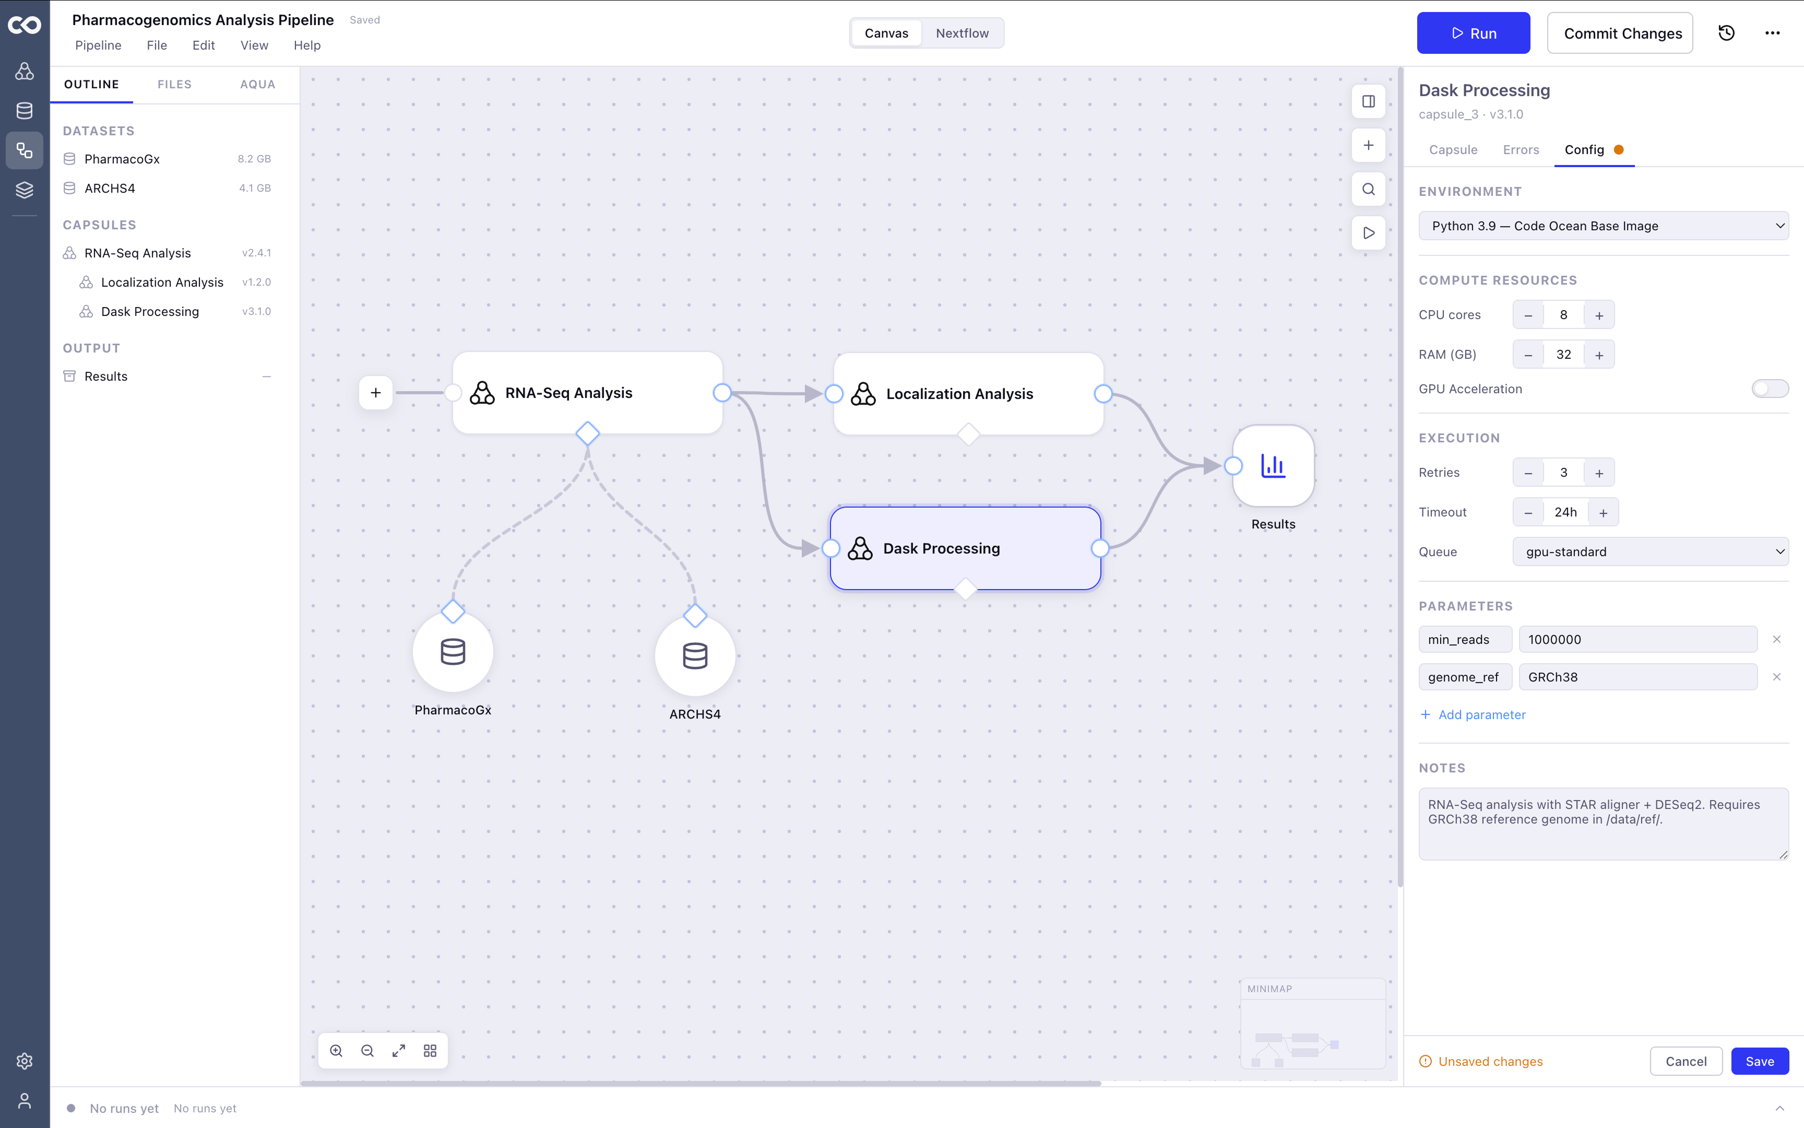This screenshot has height=1128, width=1804.
Task: Enable GPU Acceleration
Action: (x=1771, y=389)
